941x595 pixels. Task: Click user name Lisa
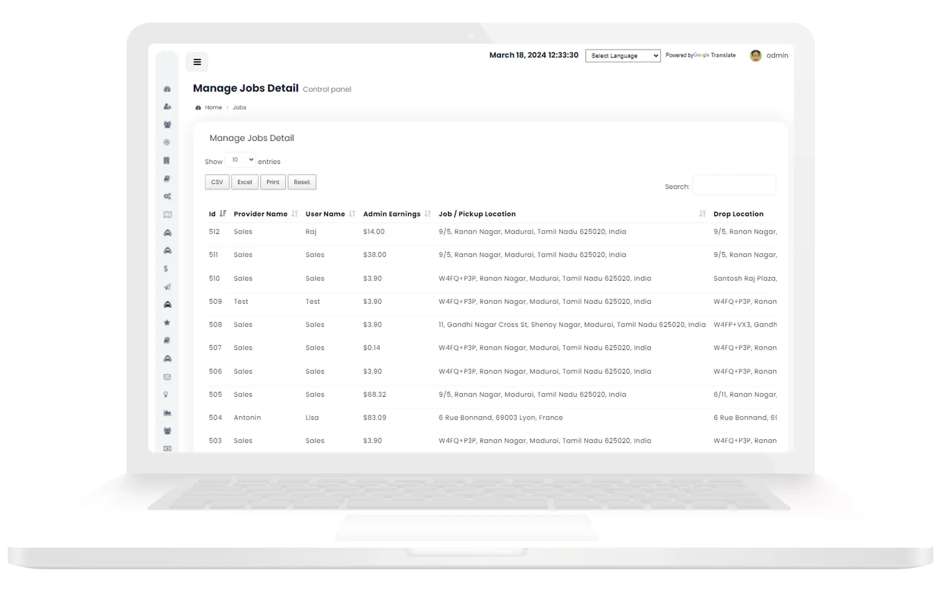(312, 418)
